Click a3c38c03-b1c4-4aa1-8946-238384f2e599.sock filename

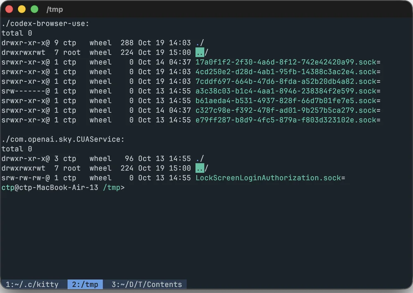286,91
